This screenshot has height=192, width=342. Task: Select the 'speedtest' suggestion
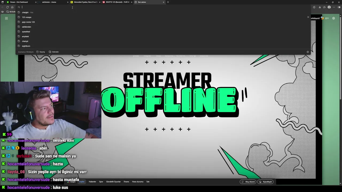(163, 31)
